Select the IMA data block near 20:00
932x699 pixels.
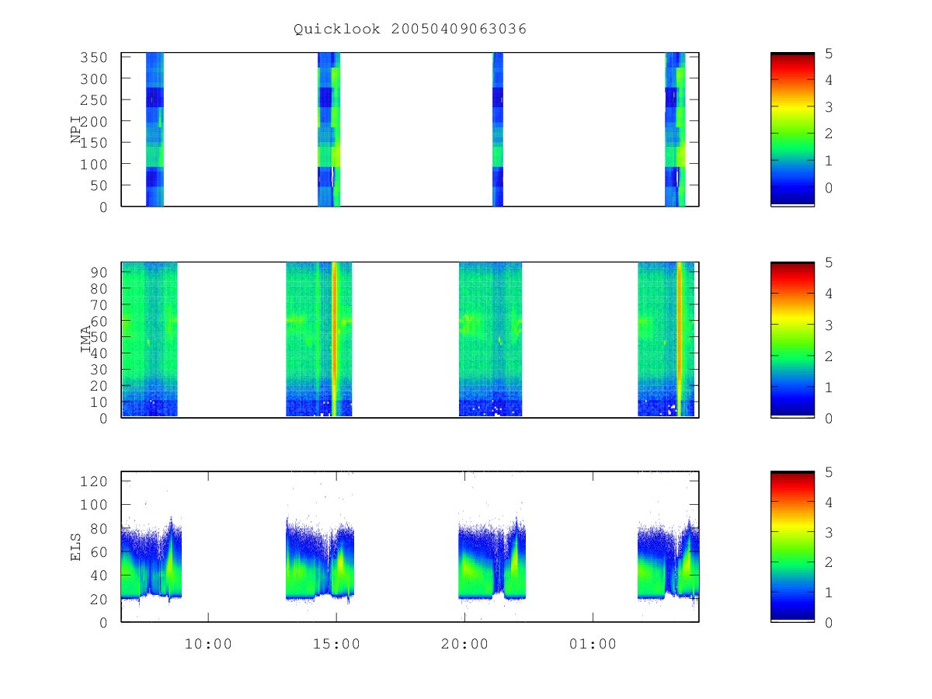click(490, 339)
